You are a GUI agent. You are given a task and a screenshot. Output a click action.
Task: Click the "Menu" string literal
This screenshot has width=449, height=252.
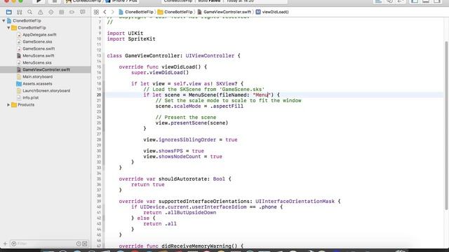pyautogui.click(x=262, y=95)
